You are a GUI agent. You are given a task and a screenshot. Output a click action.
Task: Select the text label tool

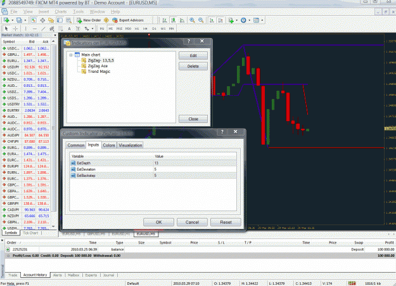coord(78,29)
